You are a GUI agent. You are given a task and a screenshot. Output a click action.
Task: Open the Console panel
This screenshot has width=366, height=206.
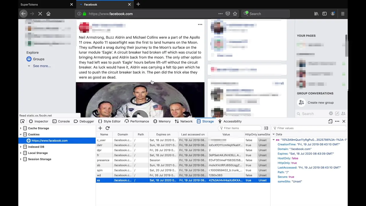[x=61, y=121]
